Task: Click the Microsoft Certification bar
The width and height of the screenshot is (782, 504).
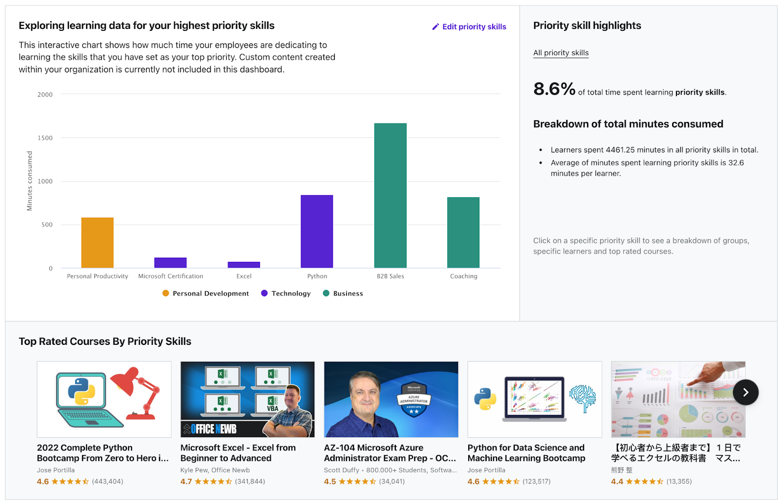Action: [x=171, y=263]
